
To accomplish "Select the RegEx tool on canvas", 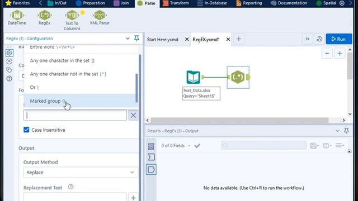I will [238, 77].
